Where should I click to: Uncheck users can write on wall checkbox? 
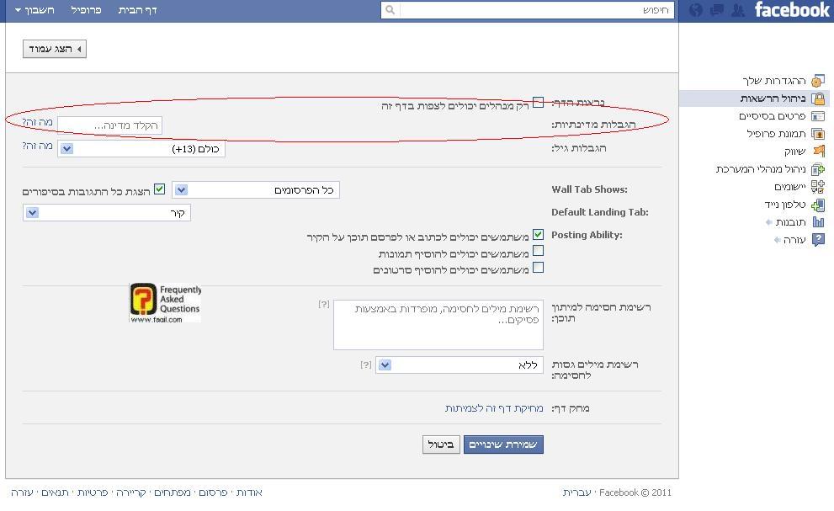click(538, 235)
